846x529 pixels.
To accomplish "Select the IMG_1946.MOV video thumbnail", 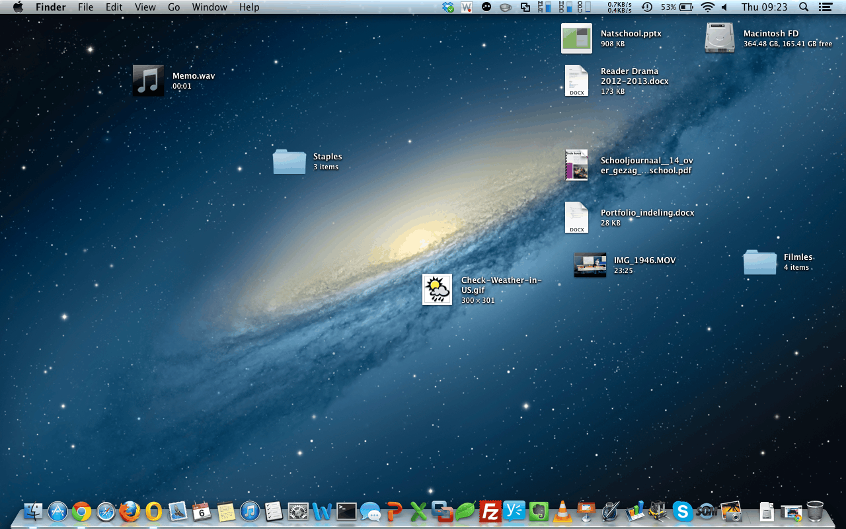I will pyautogui.click(x=590, y=264).
